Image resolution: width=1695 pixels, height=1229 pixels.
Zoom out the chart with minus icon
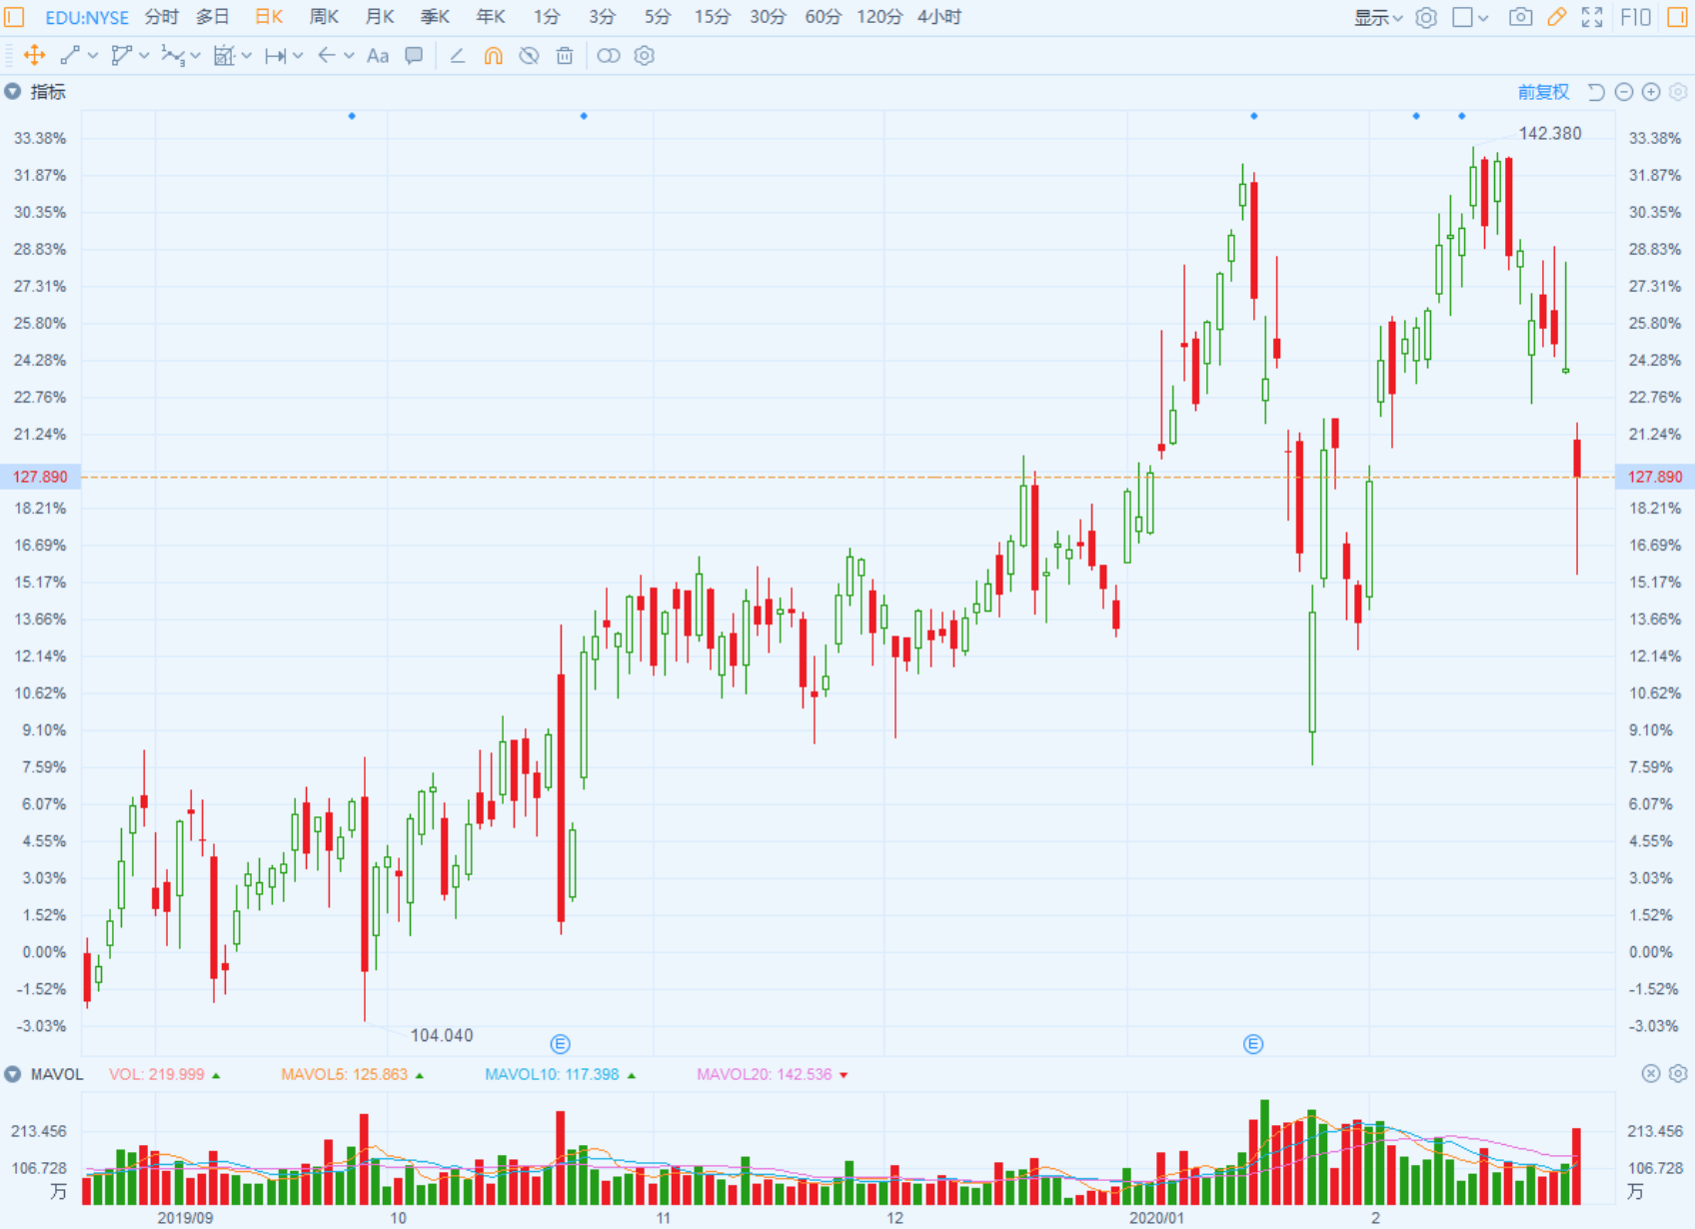pyautogui.click(x=1624, y=92)
